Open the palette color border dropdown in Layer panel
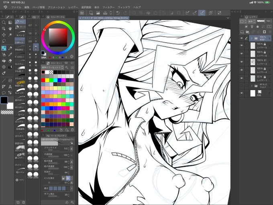The height and width of the screenshot is (205, 273). [x=243, y=21]
